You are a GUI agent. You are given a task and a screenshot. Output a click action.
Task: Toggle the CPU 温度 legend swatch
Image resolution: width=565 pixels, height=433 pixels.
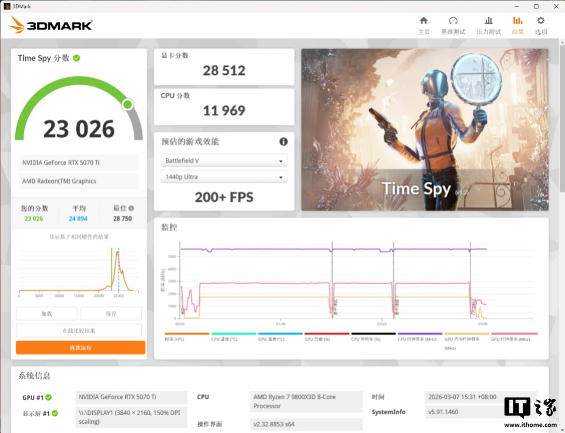click(x=233, y=333)
